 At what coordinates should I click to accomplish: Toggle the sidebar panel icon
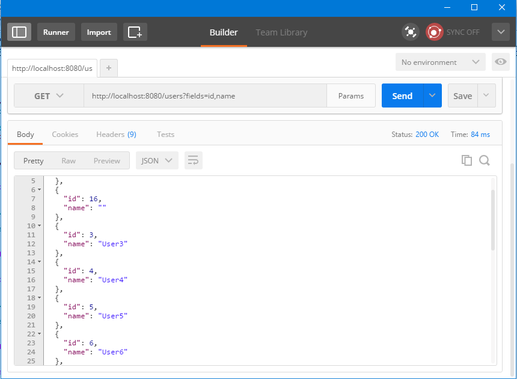19,32
